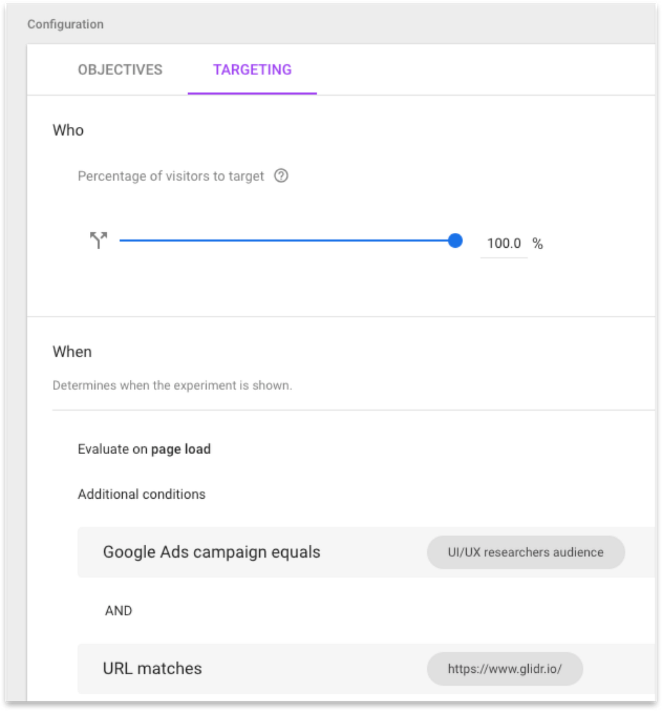Click the When section heading
The image size is (662, 711).
tap(72, 352)
